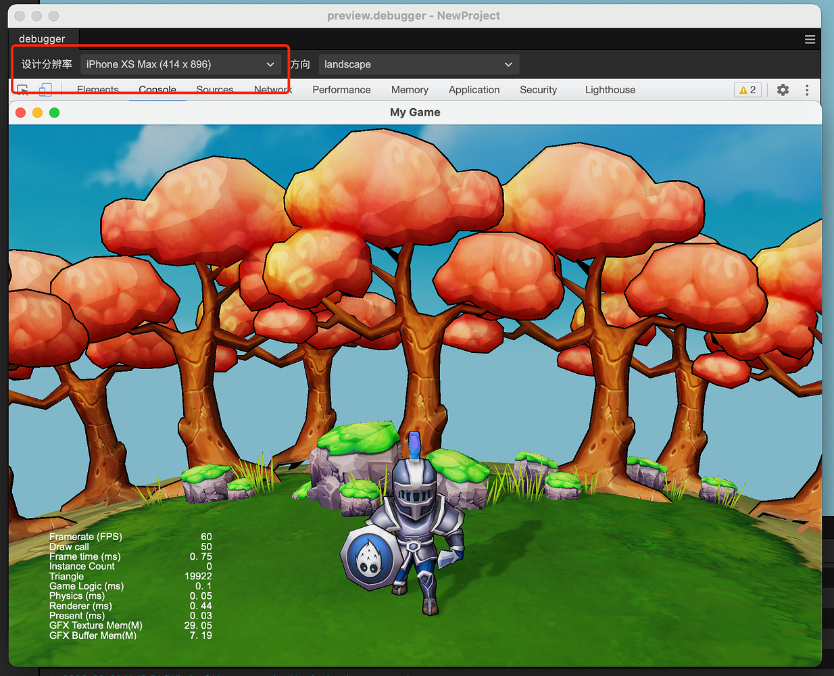Switch to the Performance tab
Screen dimensions: 834x676
click(341, 89)
